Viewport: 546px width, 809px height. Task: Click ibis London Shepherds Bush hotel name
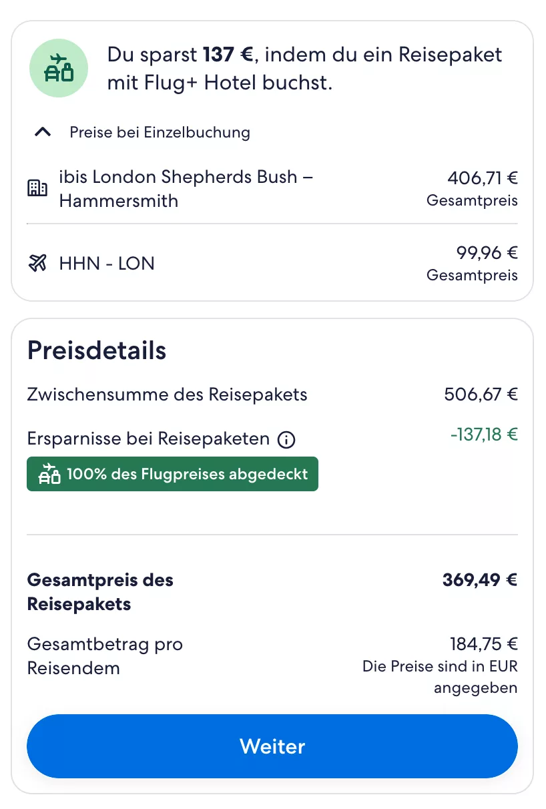pos(186,189)
